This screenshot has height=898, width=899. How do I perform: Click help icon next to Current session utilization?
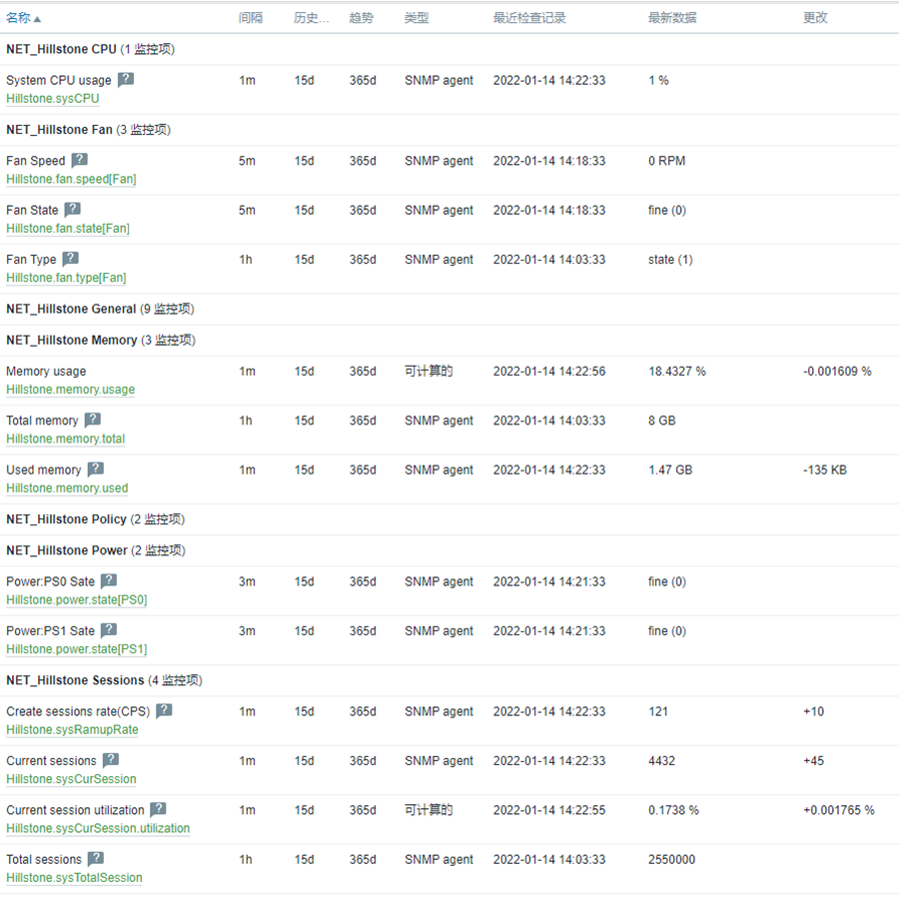coord(158,810)
